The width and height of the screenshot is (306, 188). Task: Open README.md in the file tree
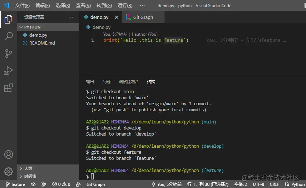(42, 43)
